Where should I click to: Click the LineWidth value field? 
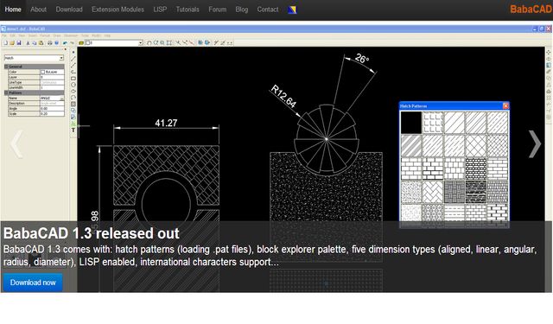click(52, 87)
